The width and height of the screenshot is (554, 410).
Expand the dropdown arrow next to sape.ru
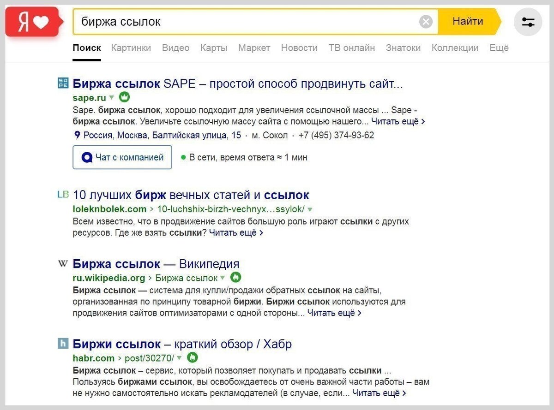[x=112, y=98]
